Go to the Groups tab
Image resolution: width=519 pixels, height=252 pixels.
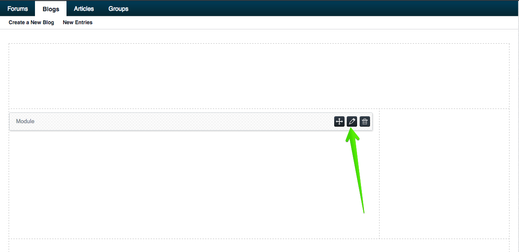(118, 9)
